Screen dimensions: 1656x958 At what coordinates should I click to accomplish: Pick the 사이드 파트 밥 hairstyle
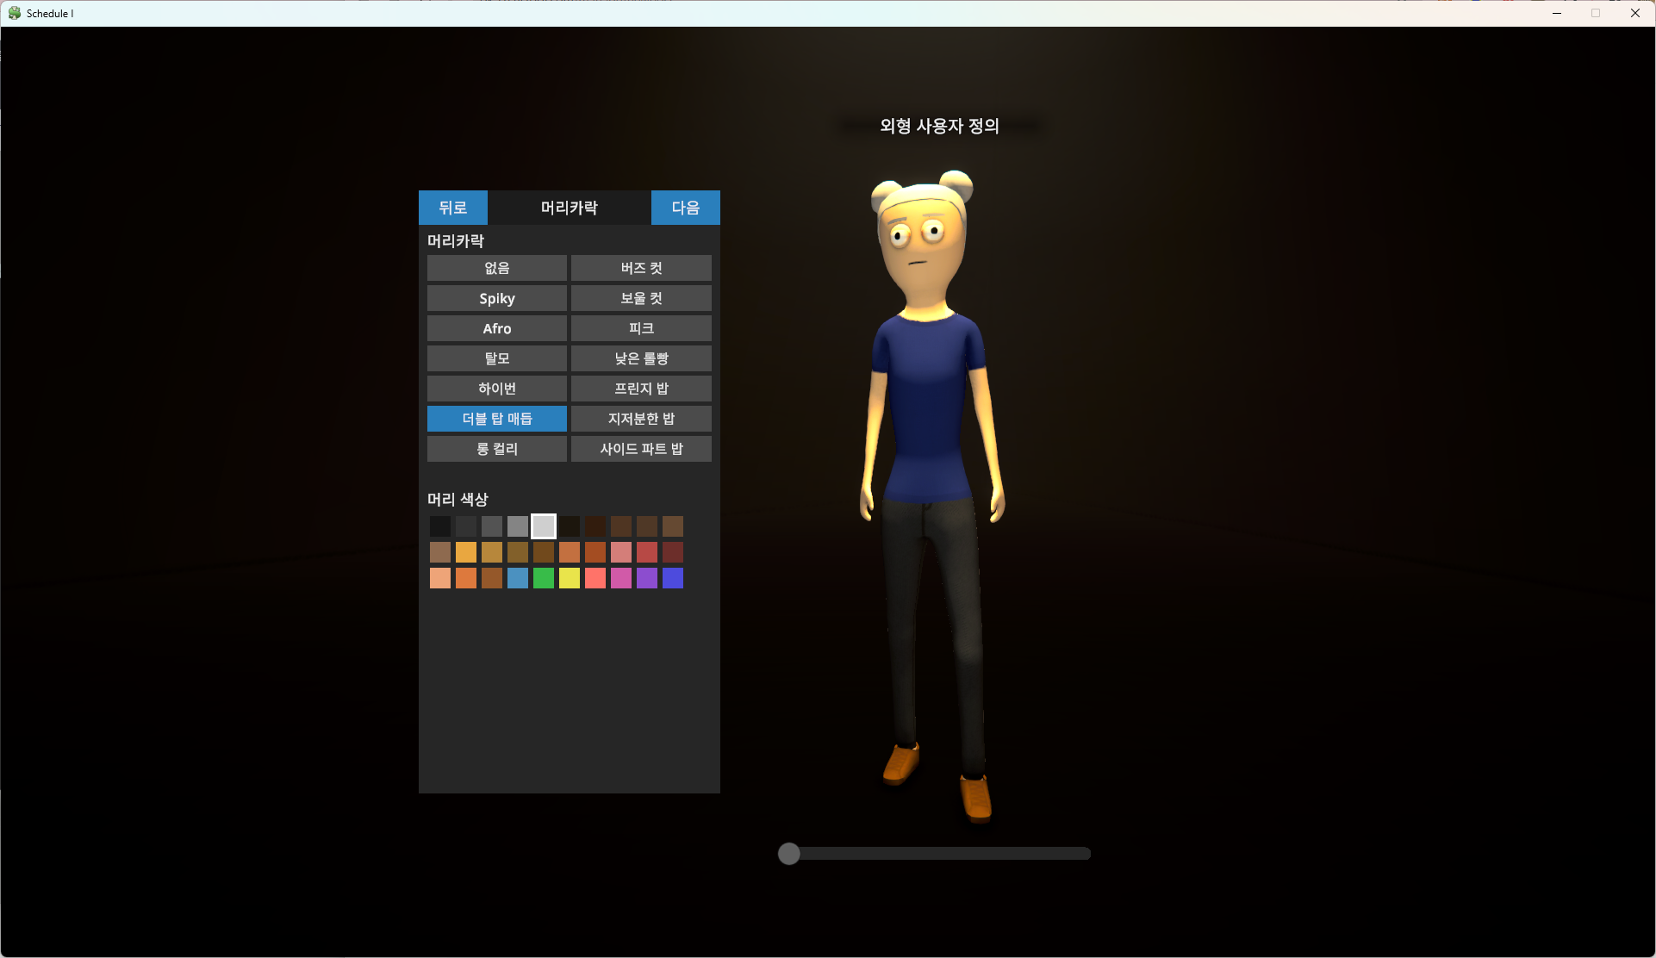(x=641, y=449)
